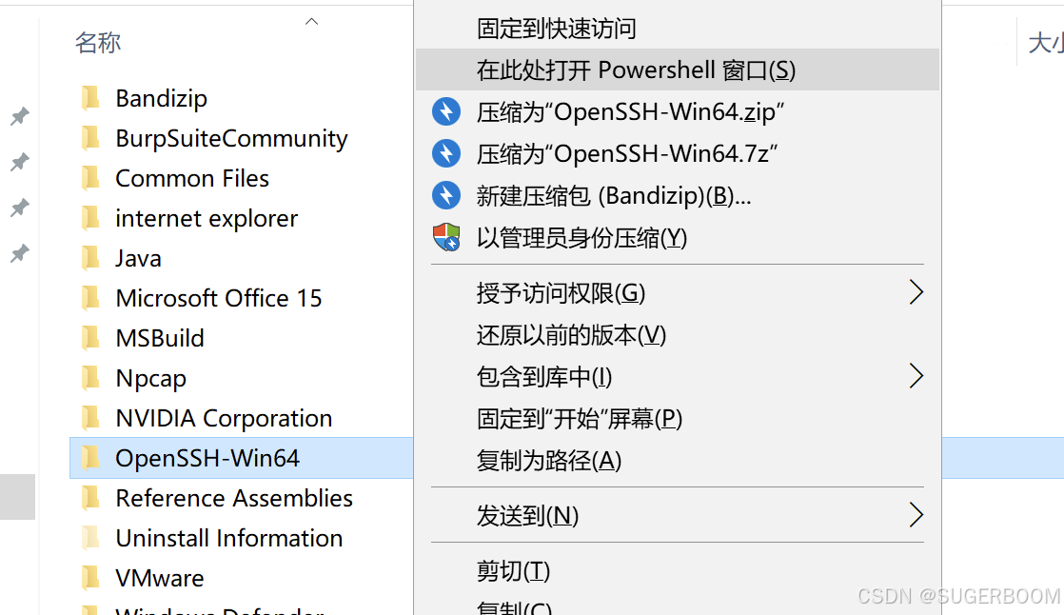The height and width of the screenshot is (615, 1064).
Task: Click the Reference Assemblies folder icon
Action: (90, 498)
